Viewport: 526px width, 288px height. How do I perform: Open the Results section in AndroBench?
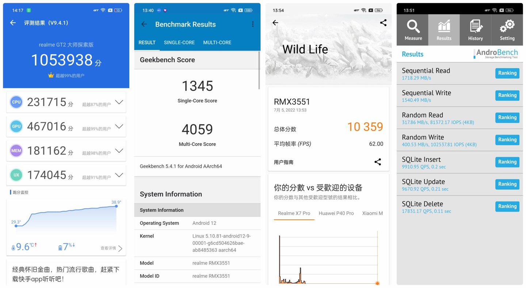pos(444,30)
